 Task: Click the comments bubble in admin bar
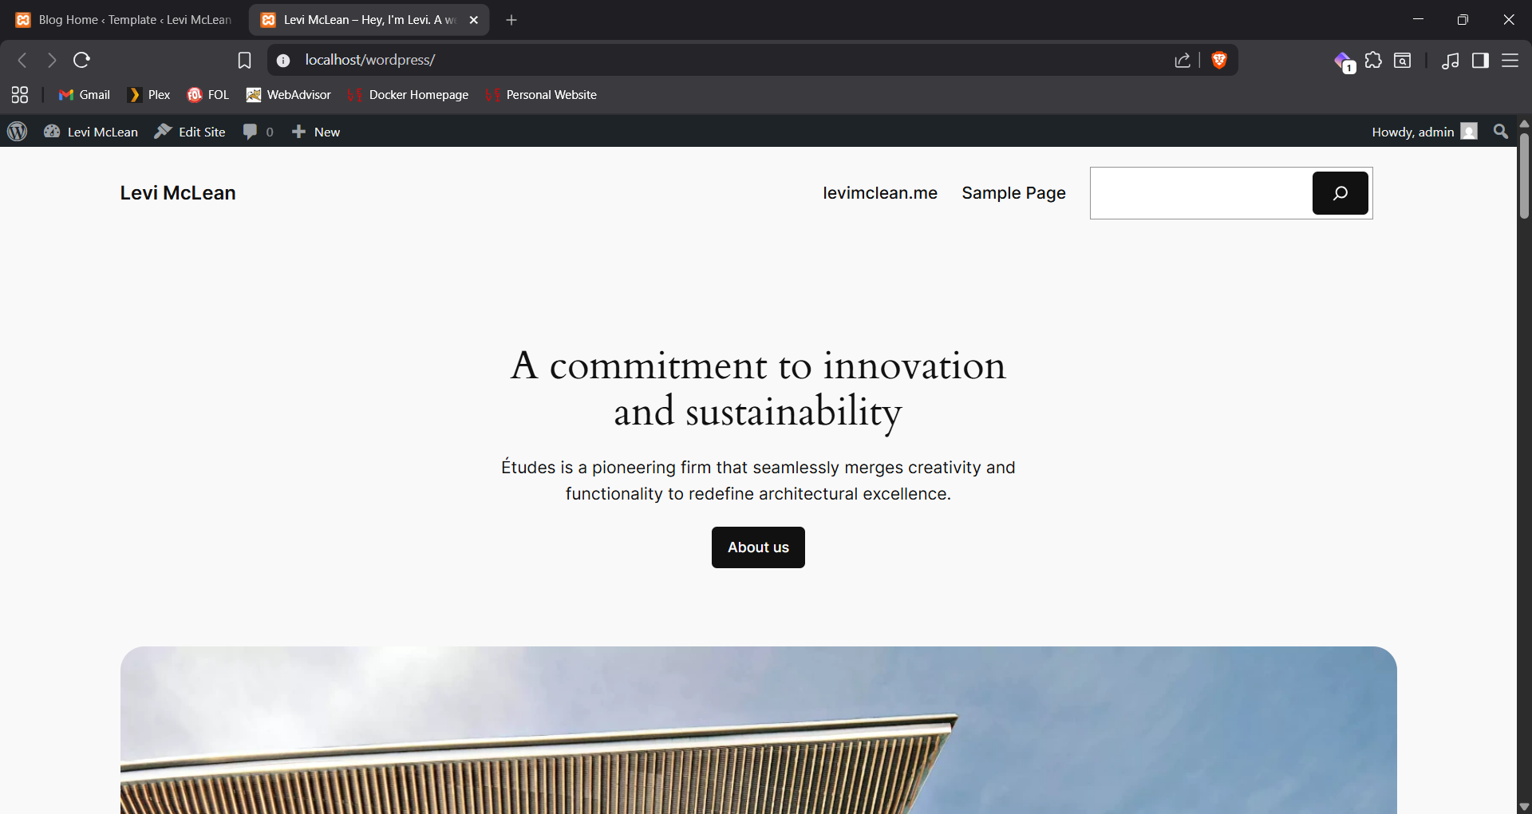257,132
